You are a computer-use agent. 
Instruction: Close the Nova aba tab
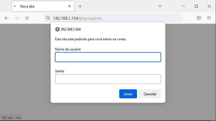click(69, 6)
